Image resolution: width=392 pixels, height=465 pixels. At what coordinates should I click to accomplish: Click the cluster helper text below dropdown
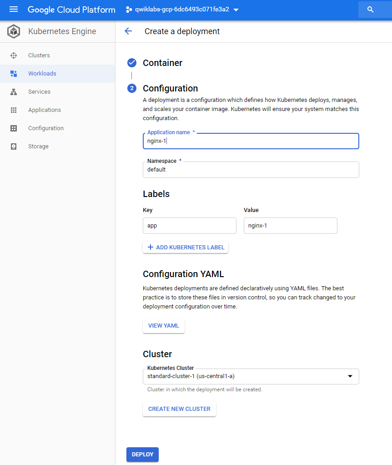[x=205, y=389]
